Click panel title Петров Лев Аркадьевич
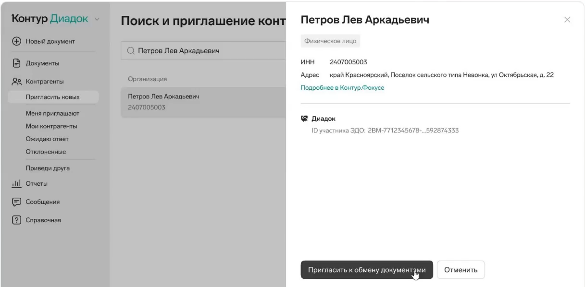The height and width of the screenshot is (287, 585). click(x=365, y=20)
